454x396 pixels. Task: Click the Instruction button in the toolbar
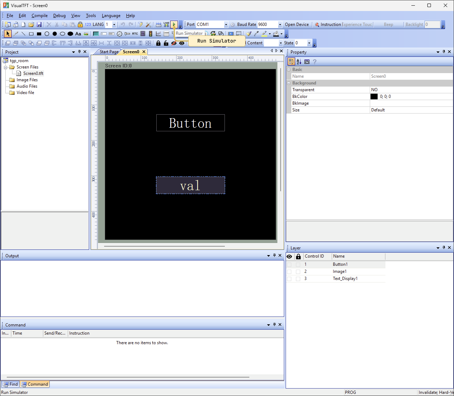328,24
